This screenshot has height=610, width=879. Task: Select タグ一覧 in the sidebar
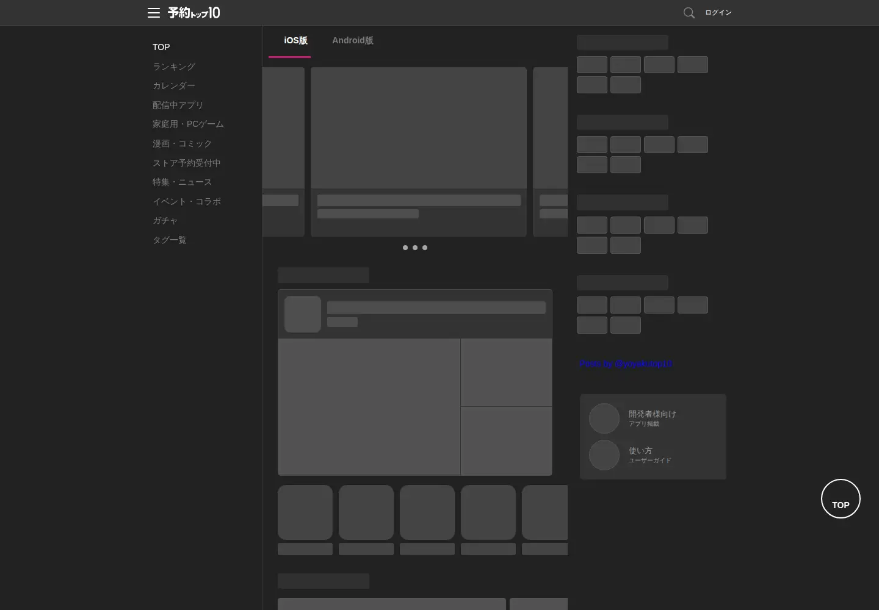pyautogui.click(x=170, y=240)
